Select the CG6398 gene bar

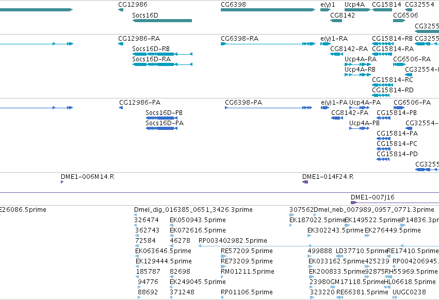click(268, 10)
